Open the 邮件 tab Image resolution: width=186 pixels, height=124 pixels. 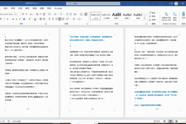pos(27,8)
